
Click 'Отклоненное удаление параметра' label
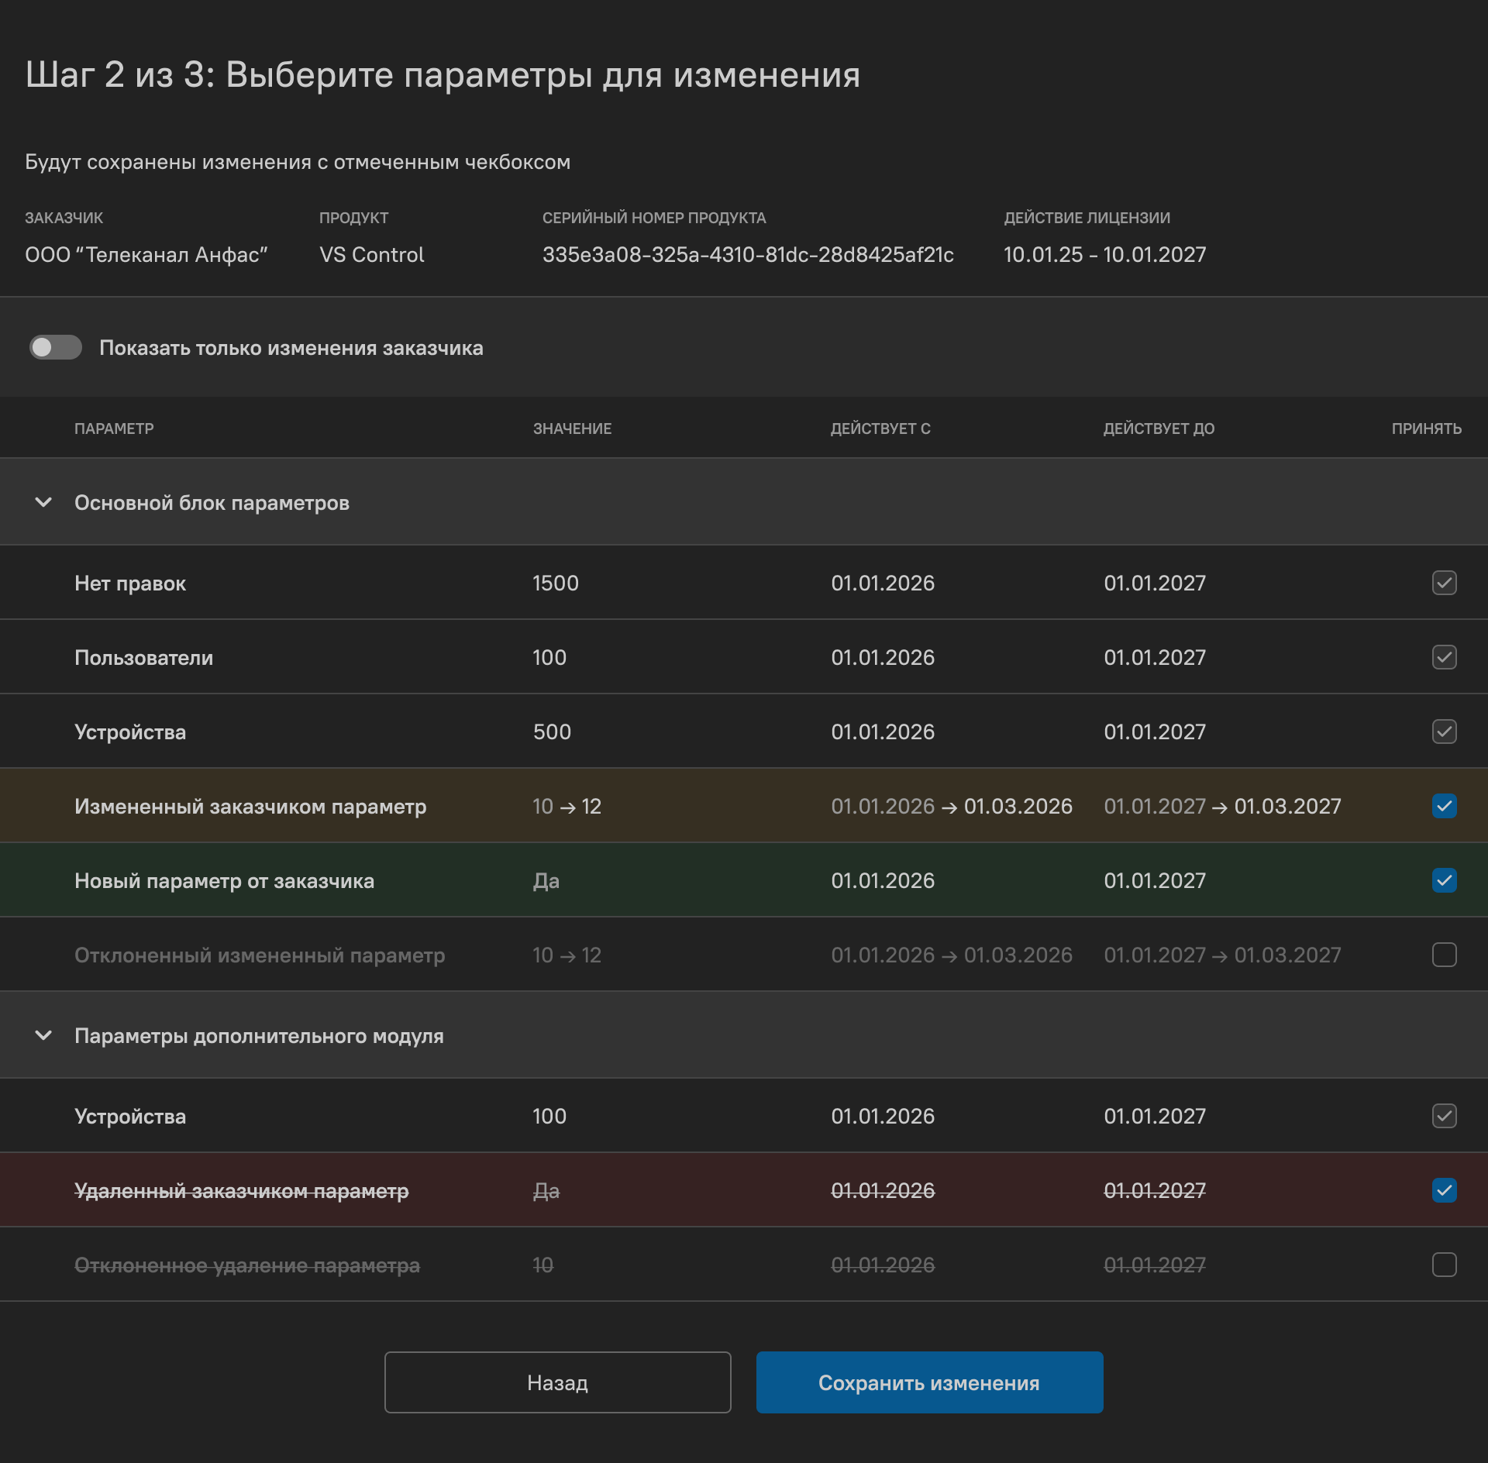coord(247,1265)
